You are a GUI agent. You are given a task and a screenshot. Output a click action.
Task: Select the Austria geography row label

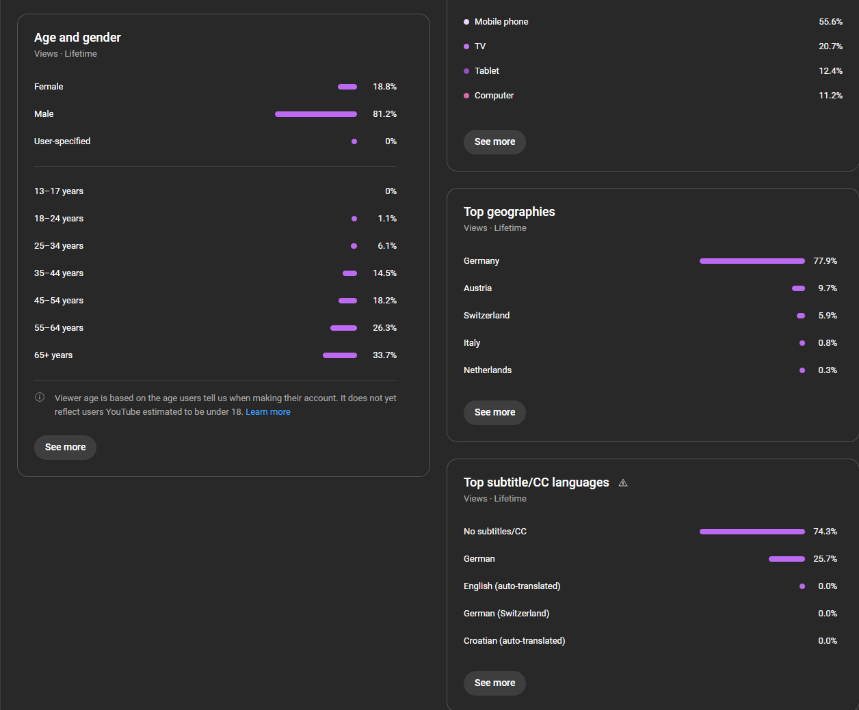point(477,288)
